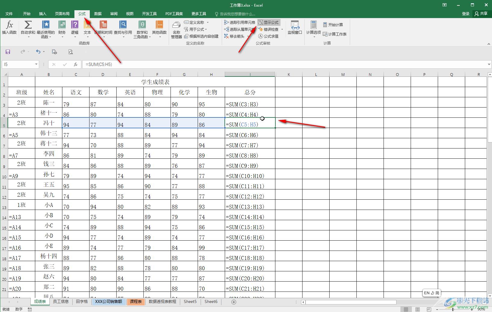The image size is (492, 312).
Task: Switch to the View (视图) tab
Action: [130, 14]
